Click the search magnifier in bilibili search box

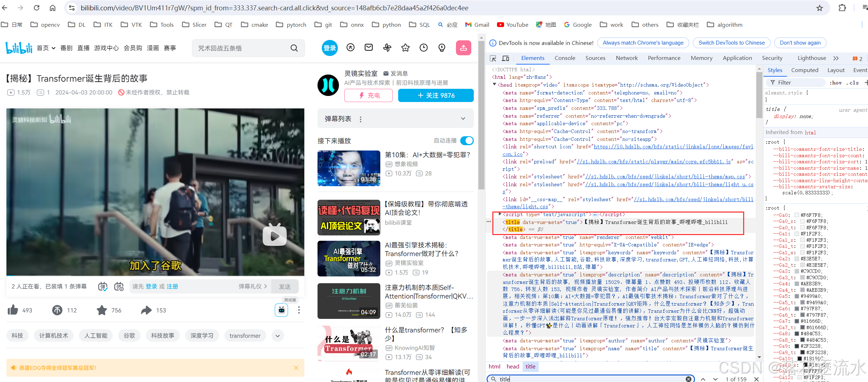pos(294,48)
